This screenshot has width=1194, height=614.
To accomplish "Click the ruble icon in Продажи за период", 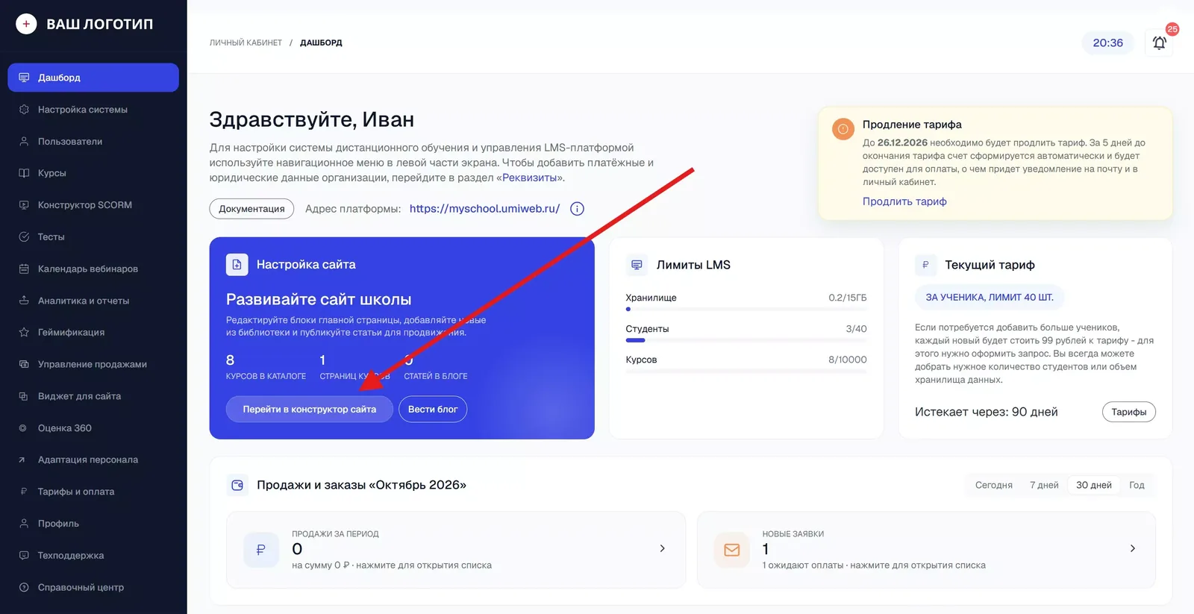I will click(x=261, y=550).
